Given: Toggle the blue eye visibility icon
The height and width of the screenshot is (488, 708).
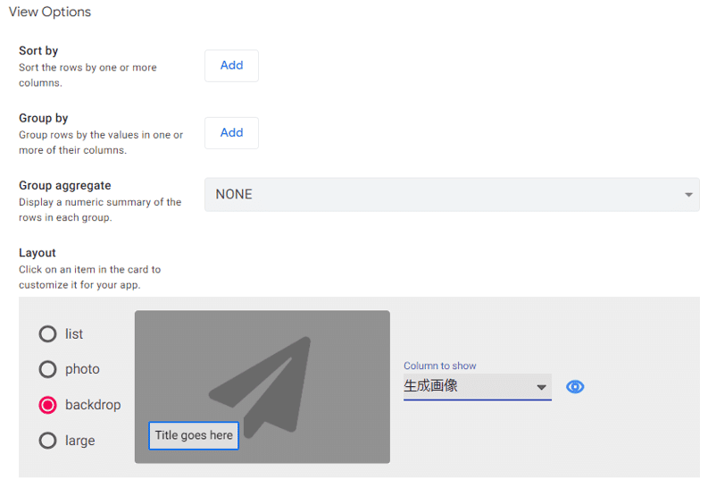Looking at the screenshot, I should [575, 387].
